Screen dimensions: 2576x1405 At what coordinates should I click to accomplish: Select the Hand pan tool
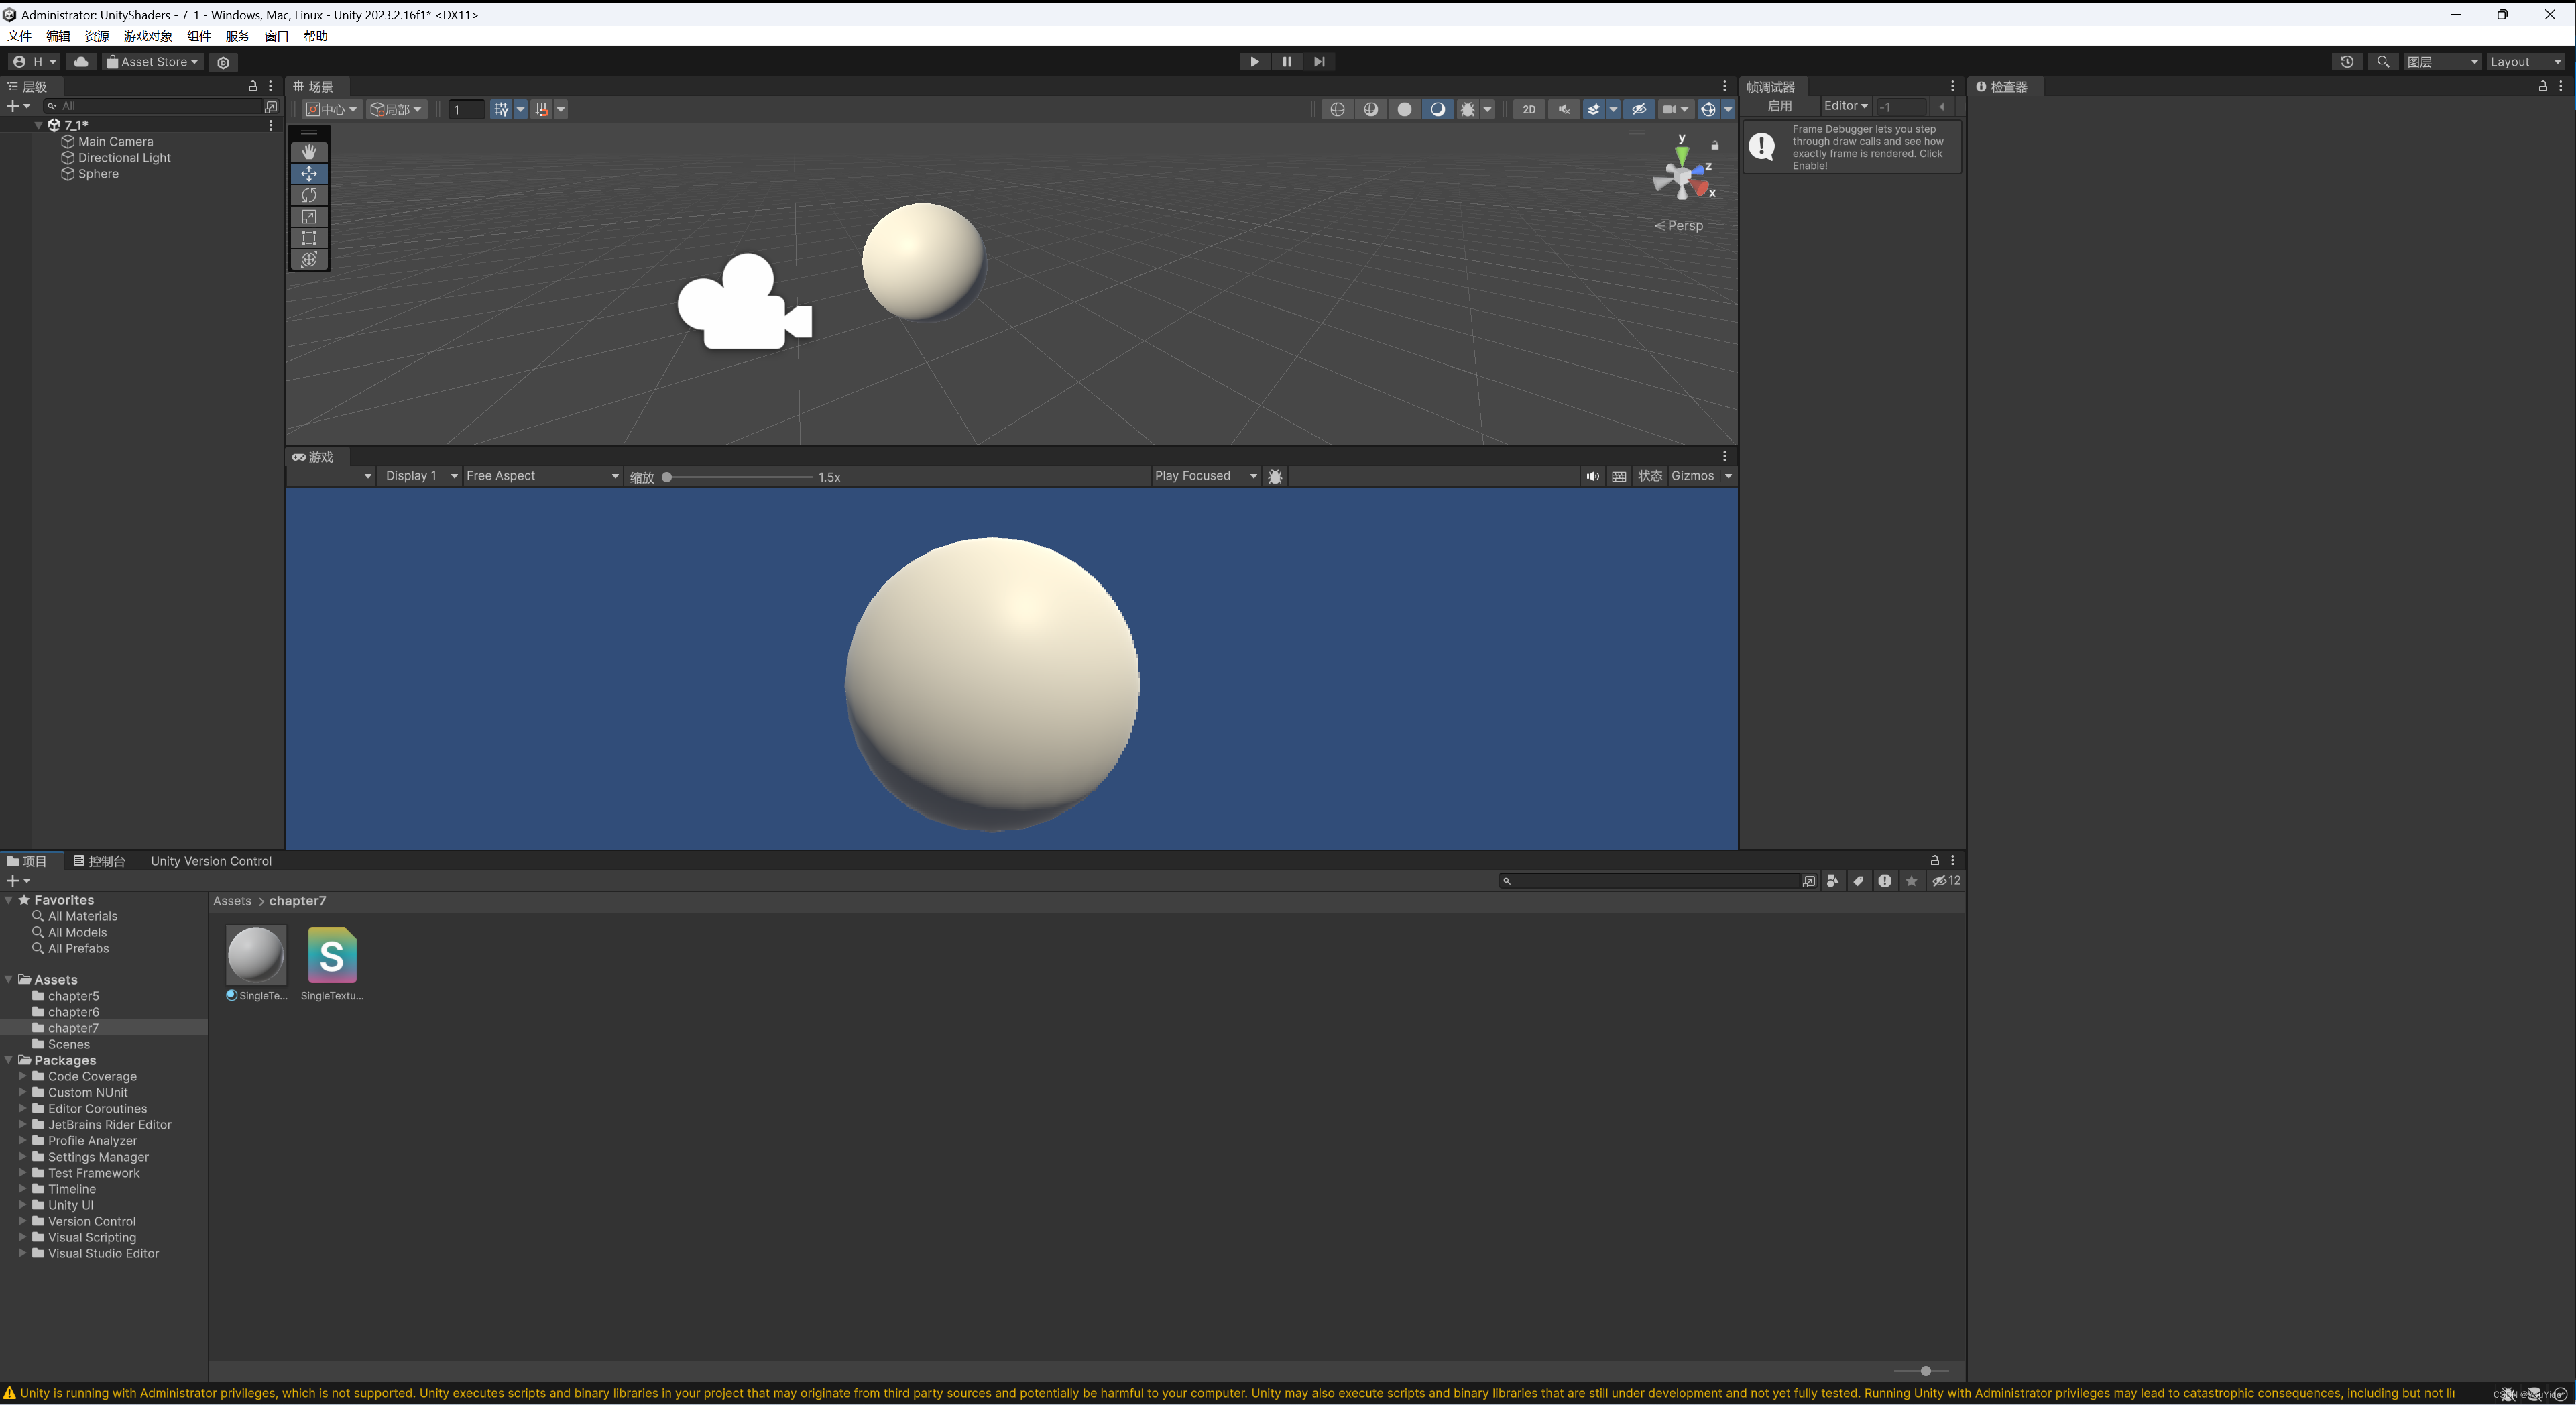click(309, 152)
